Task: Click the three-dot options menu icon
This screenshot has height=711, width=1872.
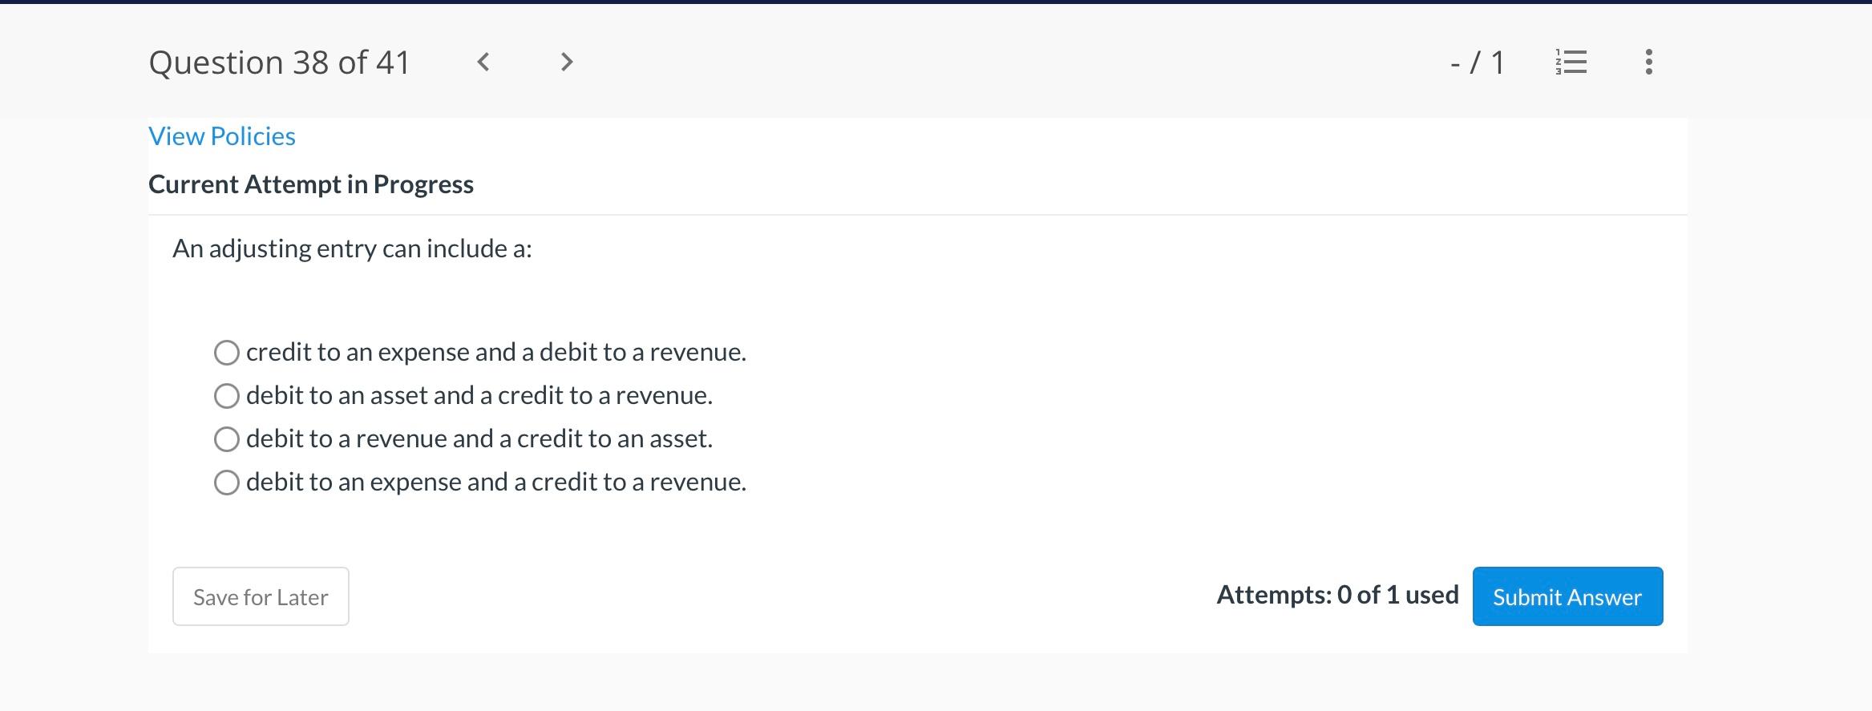Action: click(x=1648, y=62)
